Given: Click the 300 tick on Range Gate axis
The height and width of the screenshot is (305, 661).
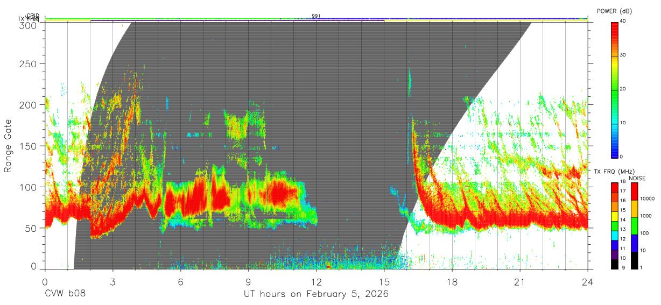Looking at the screenshot, I should pos(28,25).
